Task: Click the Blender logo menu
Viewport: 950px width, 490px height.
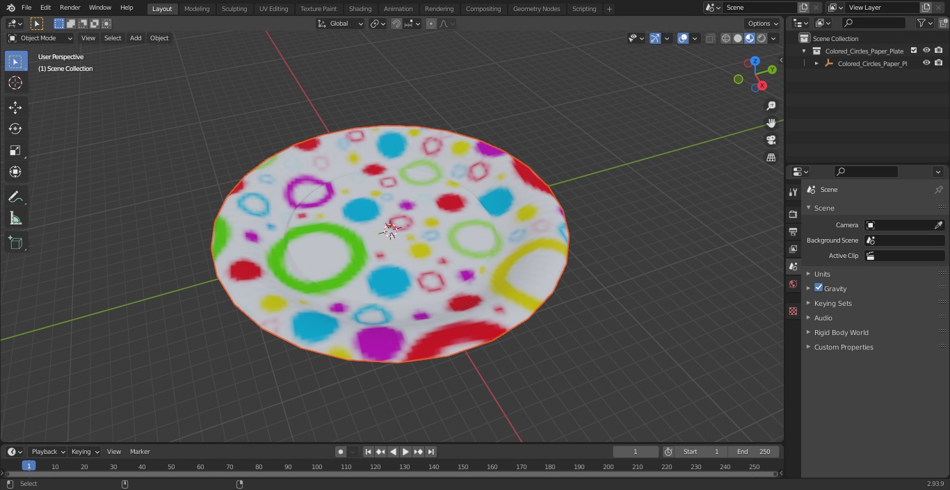Action: [x=10, y=8]
